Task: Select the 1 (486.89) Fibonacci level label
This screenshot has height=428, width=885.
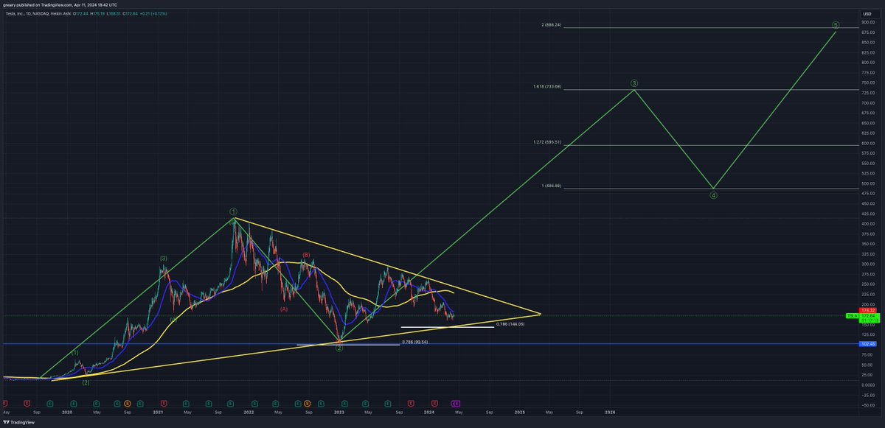Action: point(552,186)
